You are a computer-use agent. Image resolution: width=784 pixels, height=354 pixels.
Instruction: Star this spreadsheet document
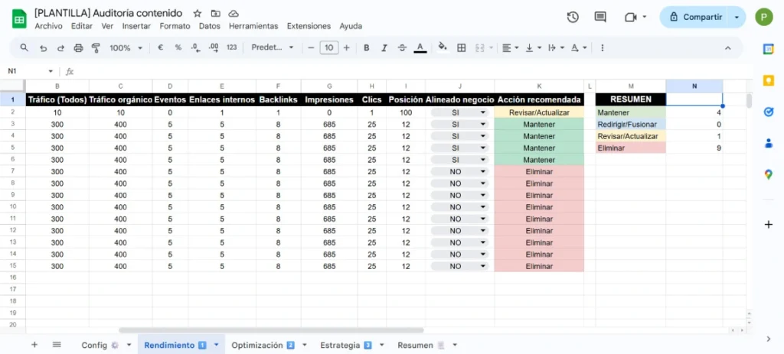click(x=198, y=14)
